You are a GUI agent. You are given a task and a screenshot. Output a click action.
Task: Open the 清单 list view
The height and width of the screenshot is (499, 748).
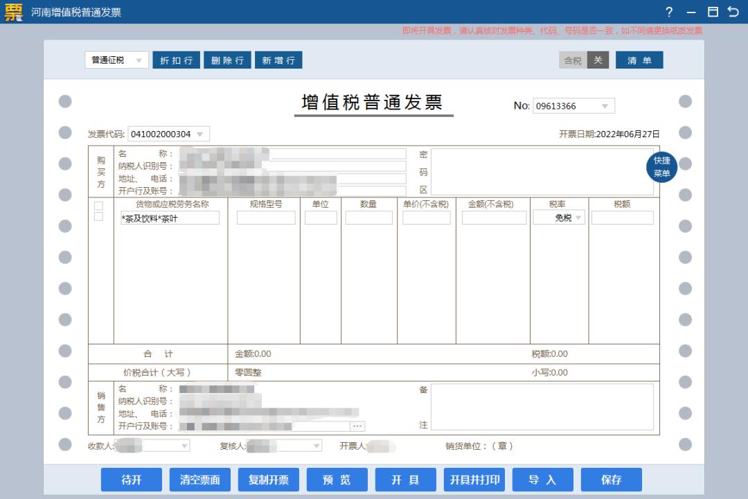[639, 60]
